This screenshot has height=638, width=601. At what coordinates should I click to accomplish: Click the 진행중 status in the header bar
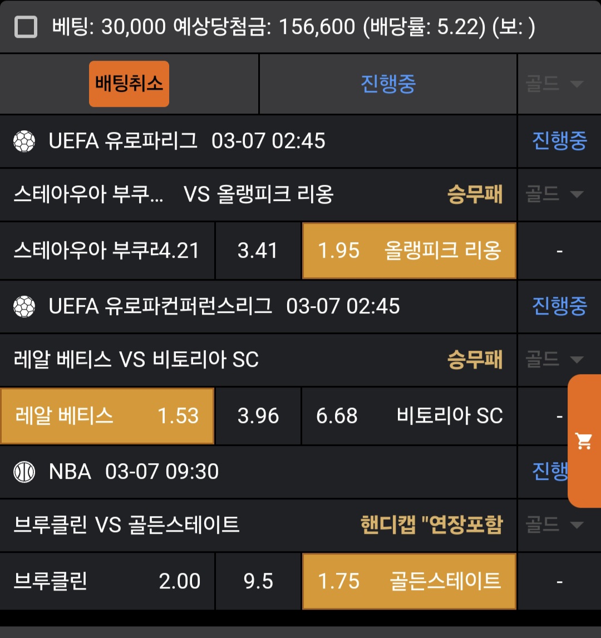[x=388, y=84]
